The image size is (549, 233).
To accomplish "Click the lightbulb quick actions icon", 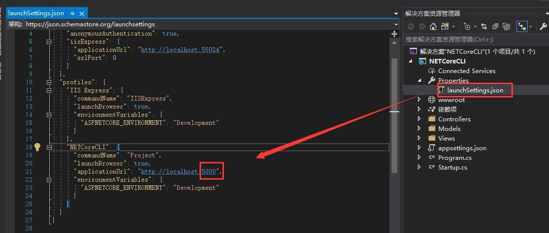I will coord(37,147).
